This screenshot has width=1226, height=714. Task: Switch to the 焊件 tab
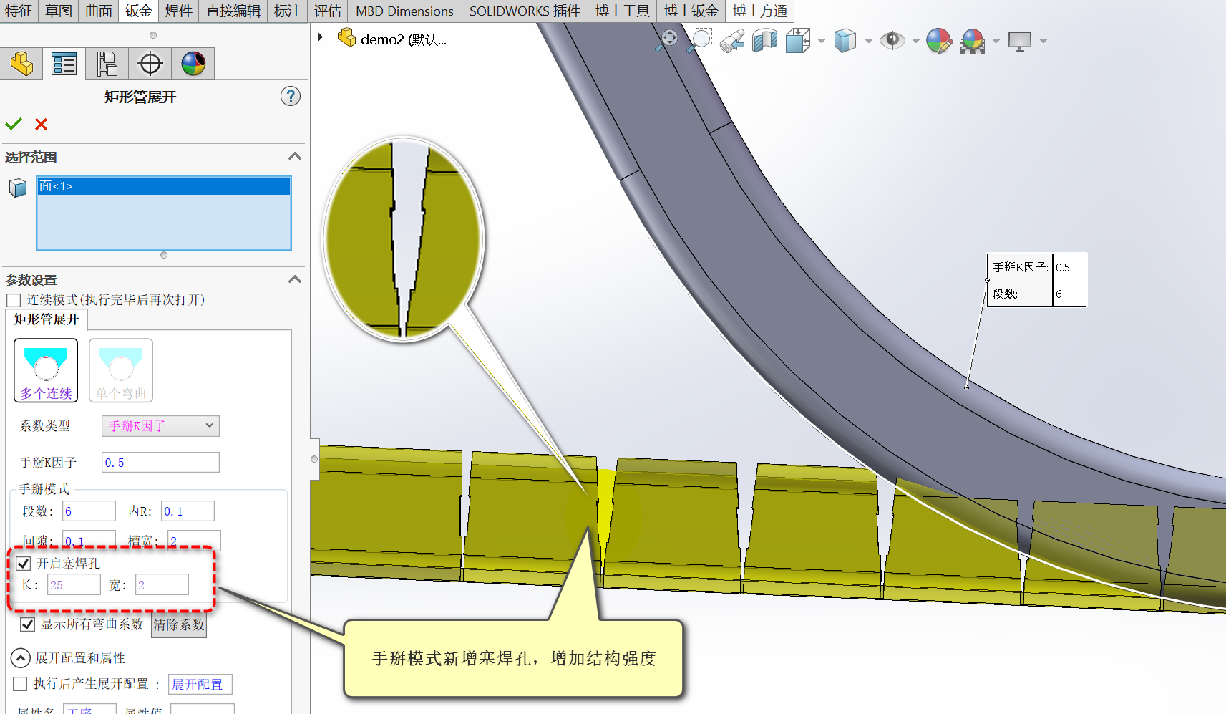click(178, 11)
